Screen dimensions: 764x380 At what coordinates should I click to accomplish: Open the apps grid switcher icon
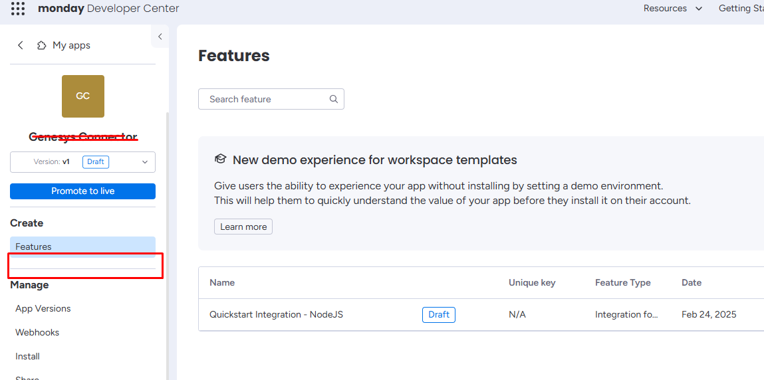[x=18, y=8]
